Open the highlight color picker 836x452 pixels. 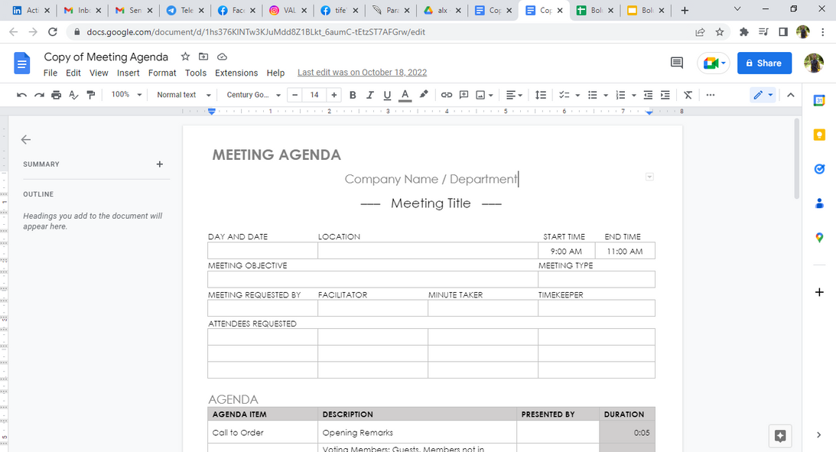(x=423, y=95)
